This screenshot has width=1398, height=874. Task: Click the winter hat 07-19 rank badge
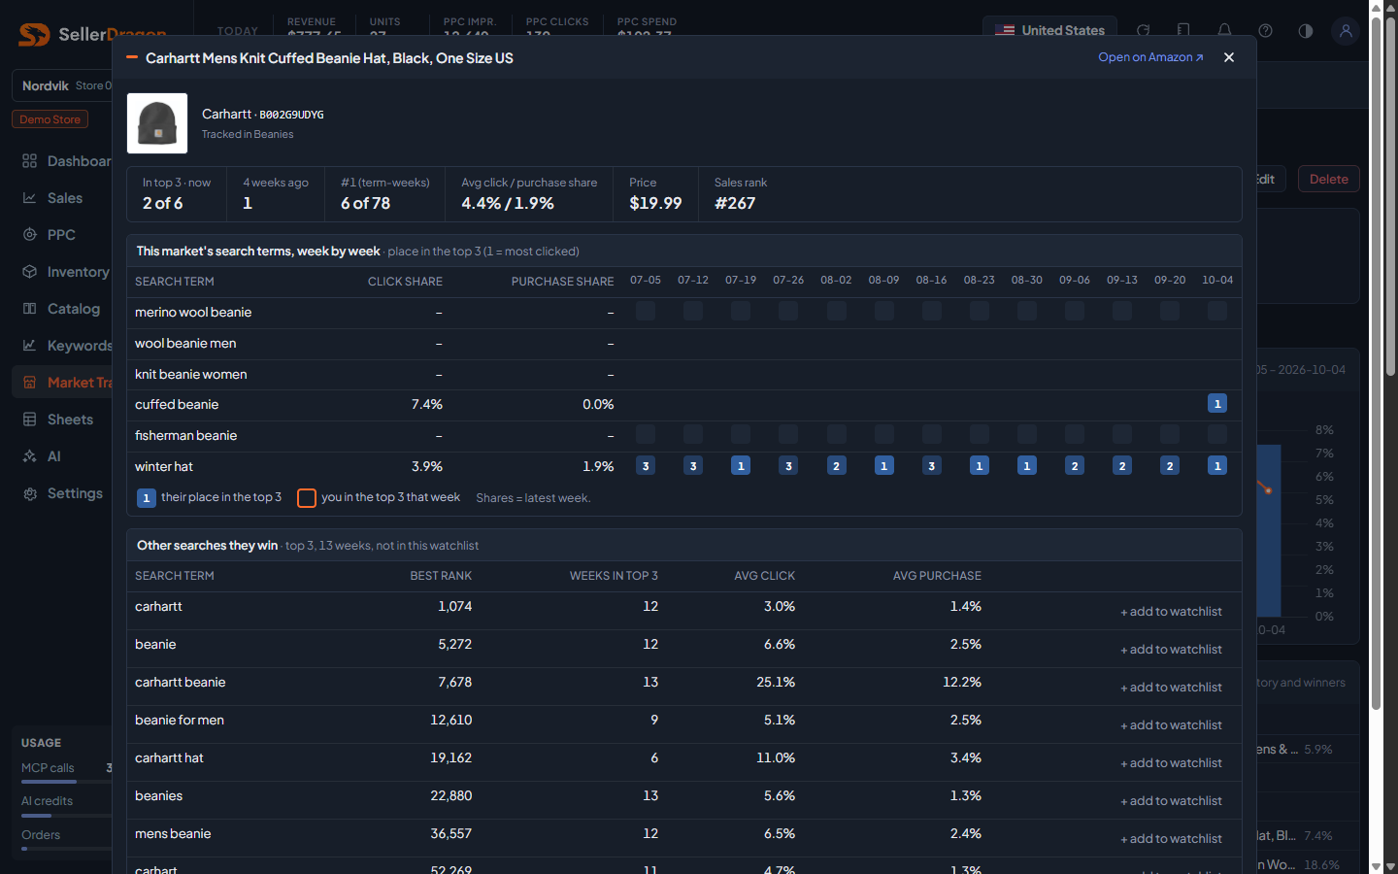click(x=741, y=466)
